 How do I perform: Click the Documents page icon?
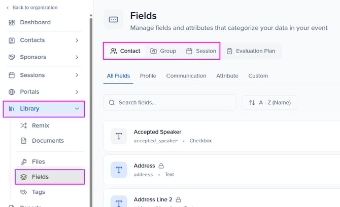(23, 141)
